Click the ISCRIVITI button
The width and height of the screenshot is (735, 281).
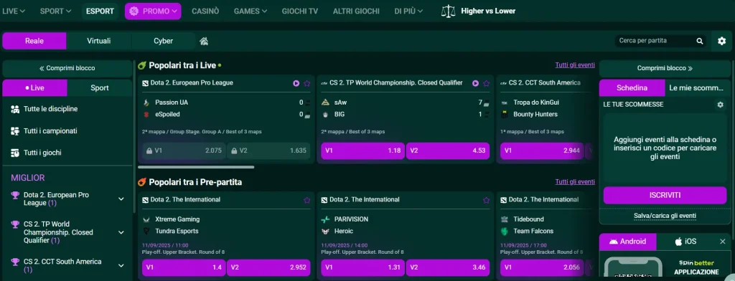[665, 195]
